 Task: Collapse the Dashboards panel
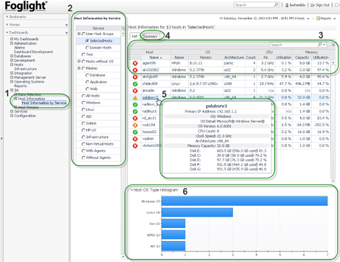(x=7, y=33)
